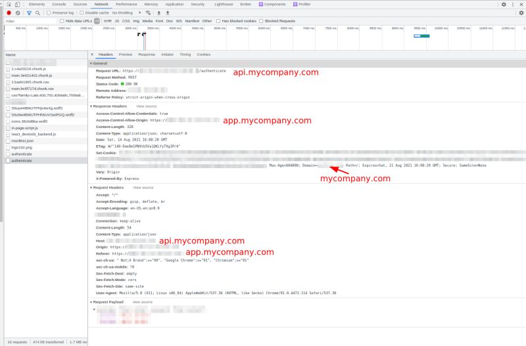Open the Application panel
The image size is (526, 346).
[174, 5]
